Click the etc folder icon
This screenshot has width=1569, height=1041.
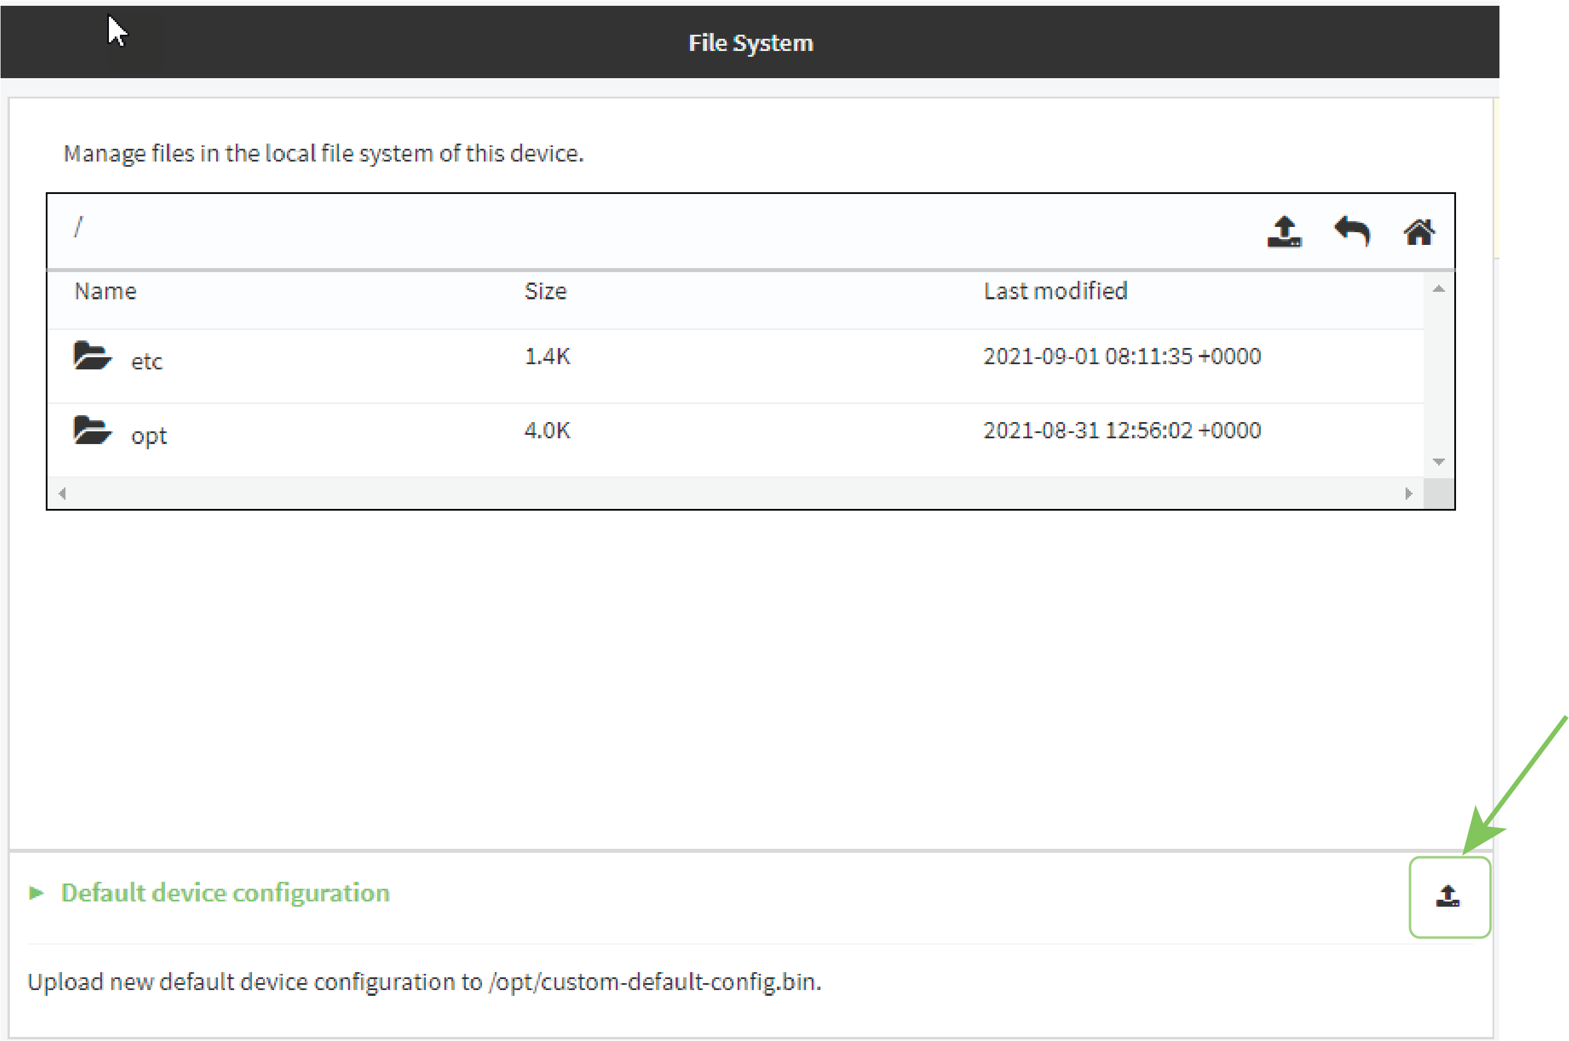point(92,357)
